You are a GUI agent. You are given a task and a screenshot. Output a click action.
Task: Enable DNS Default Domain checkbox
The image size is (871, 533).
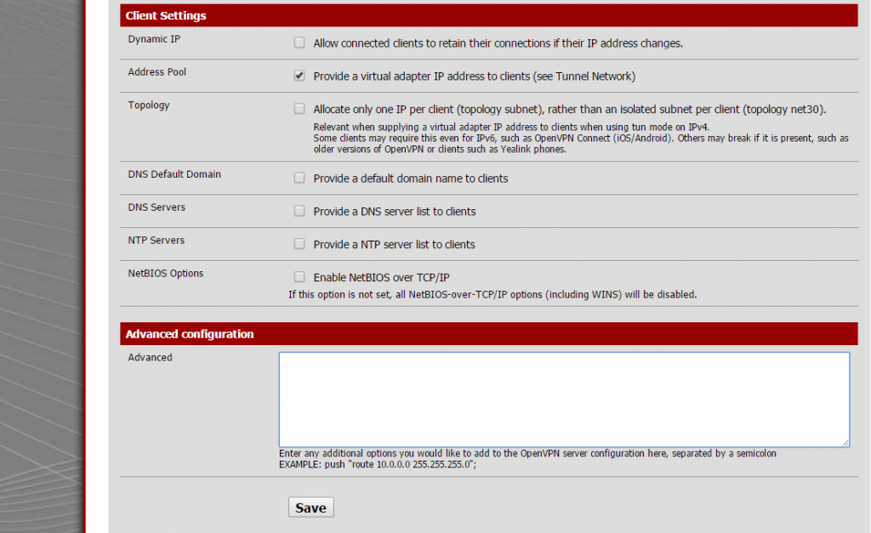click(x=299, y=178)
